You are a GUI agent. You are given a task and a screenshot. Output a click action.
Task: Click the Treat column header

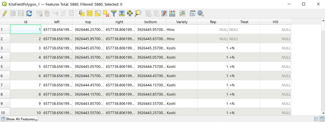pos(244,22)
